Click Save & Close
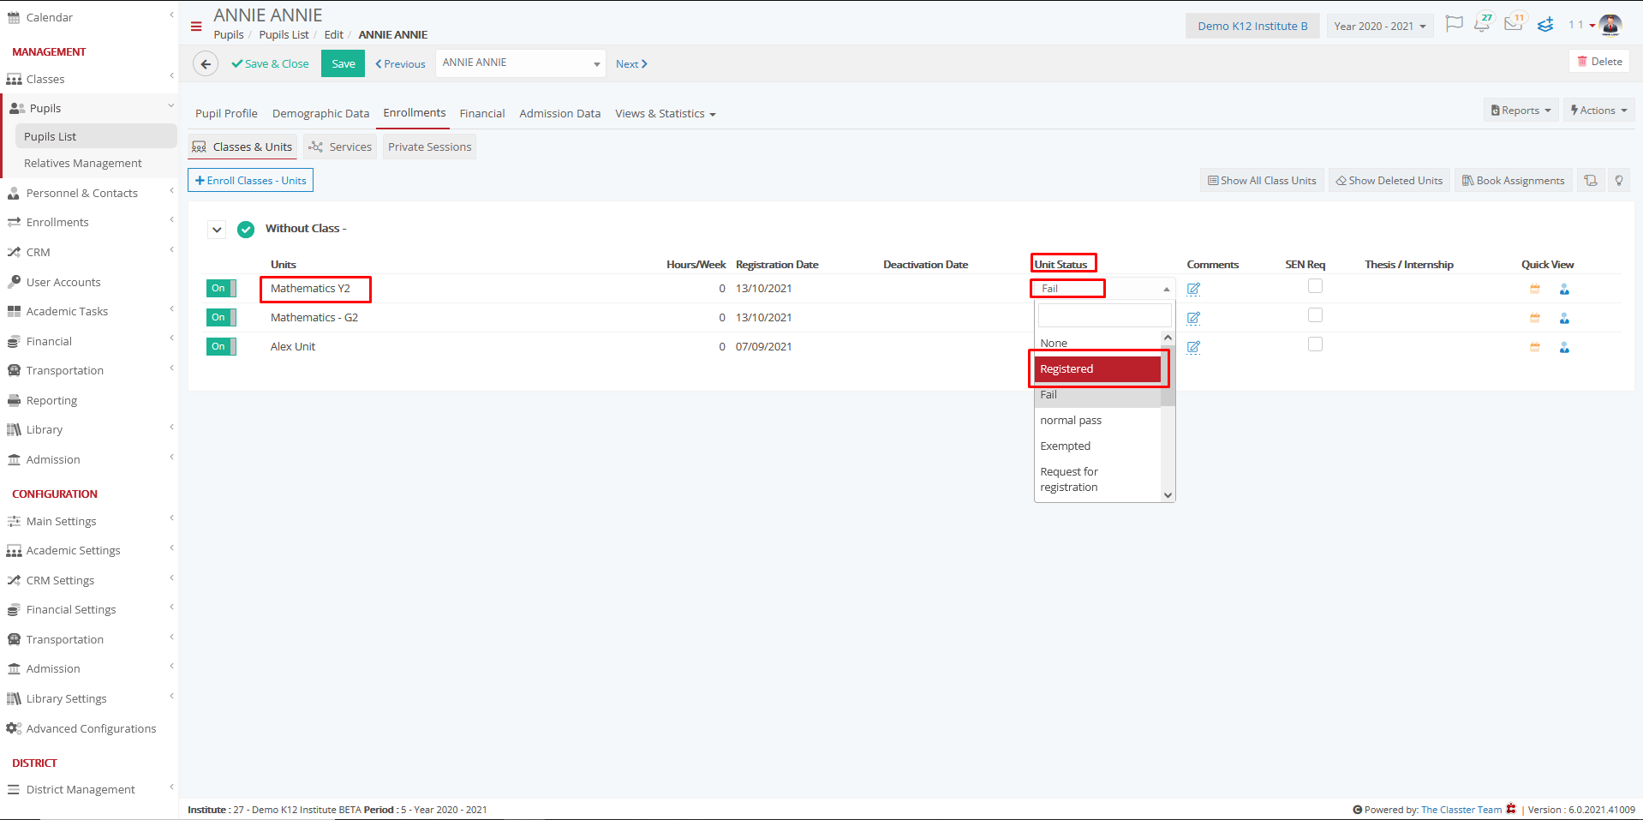This screenshot has height=820, width=1643. [x=270, y=64]
